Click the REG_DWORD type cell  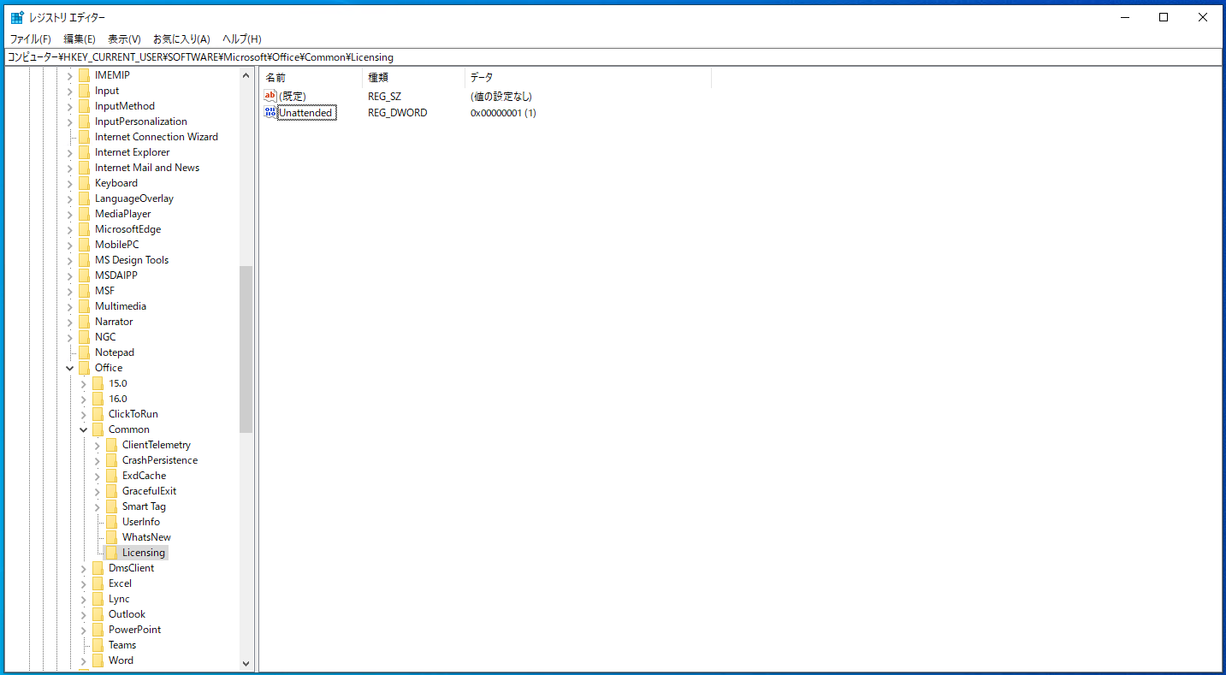[x=398, y=113]
